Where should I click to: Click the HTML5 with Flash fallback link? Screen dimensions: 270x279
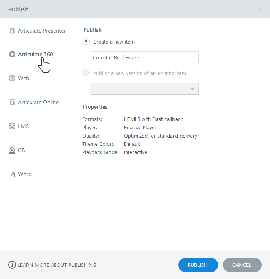point(153,119)
